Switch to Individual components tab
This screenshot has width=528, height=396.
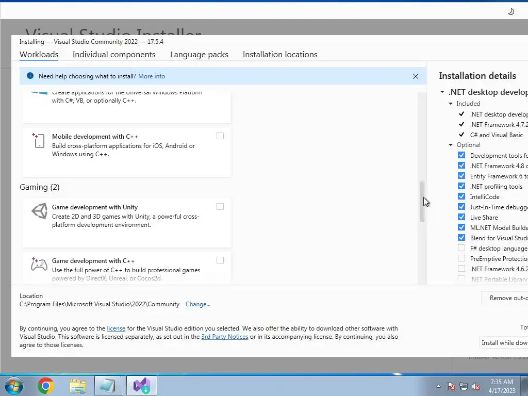(114, 55)
